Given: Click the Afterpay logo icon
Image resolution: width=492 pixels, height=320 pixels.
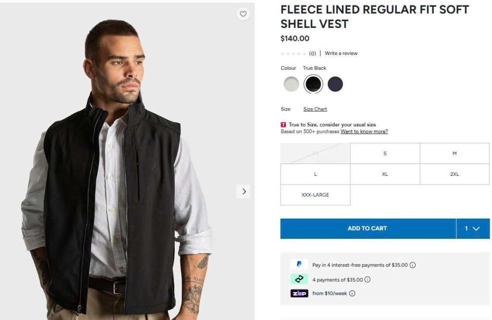Looking at the screenshot, I should [299, 279].
